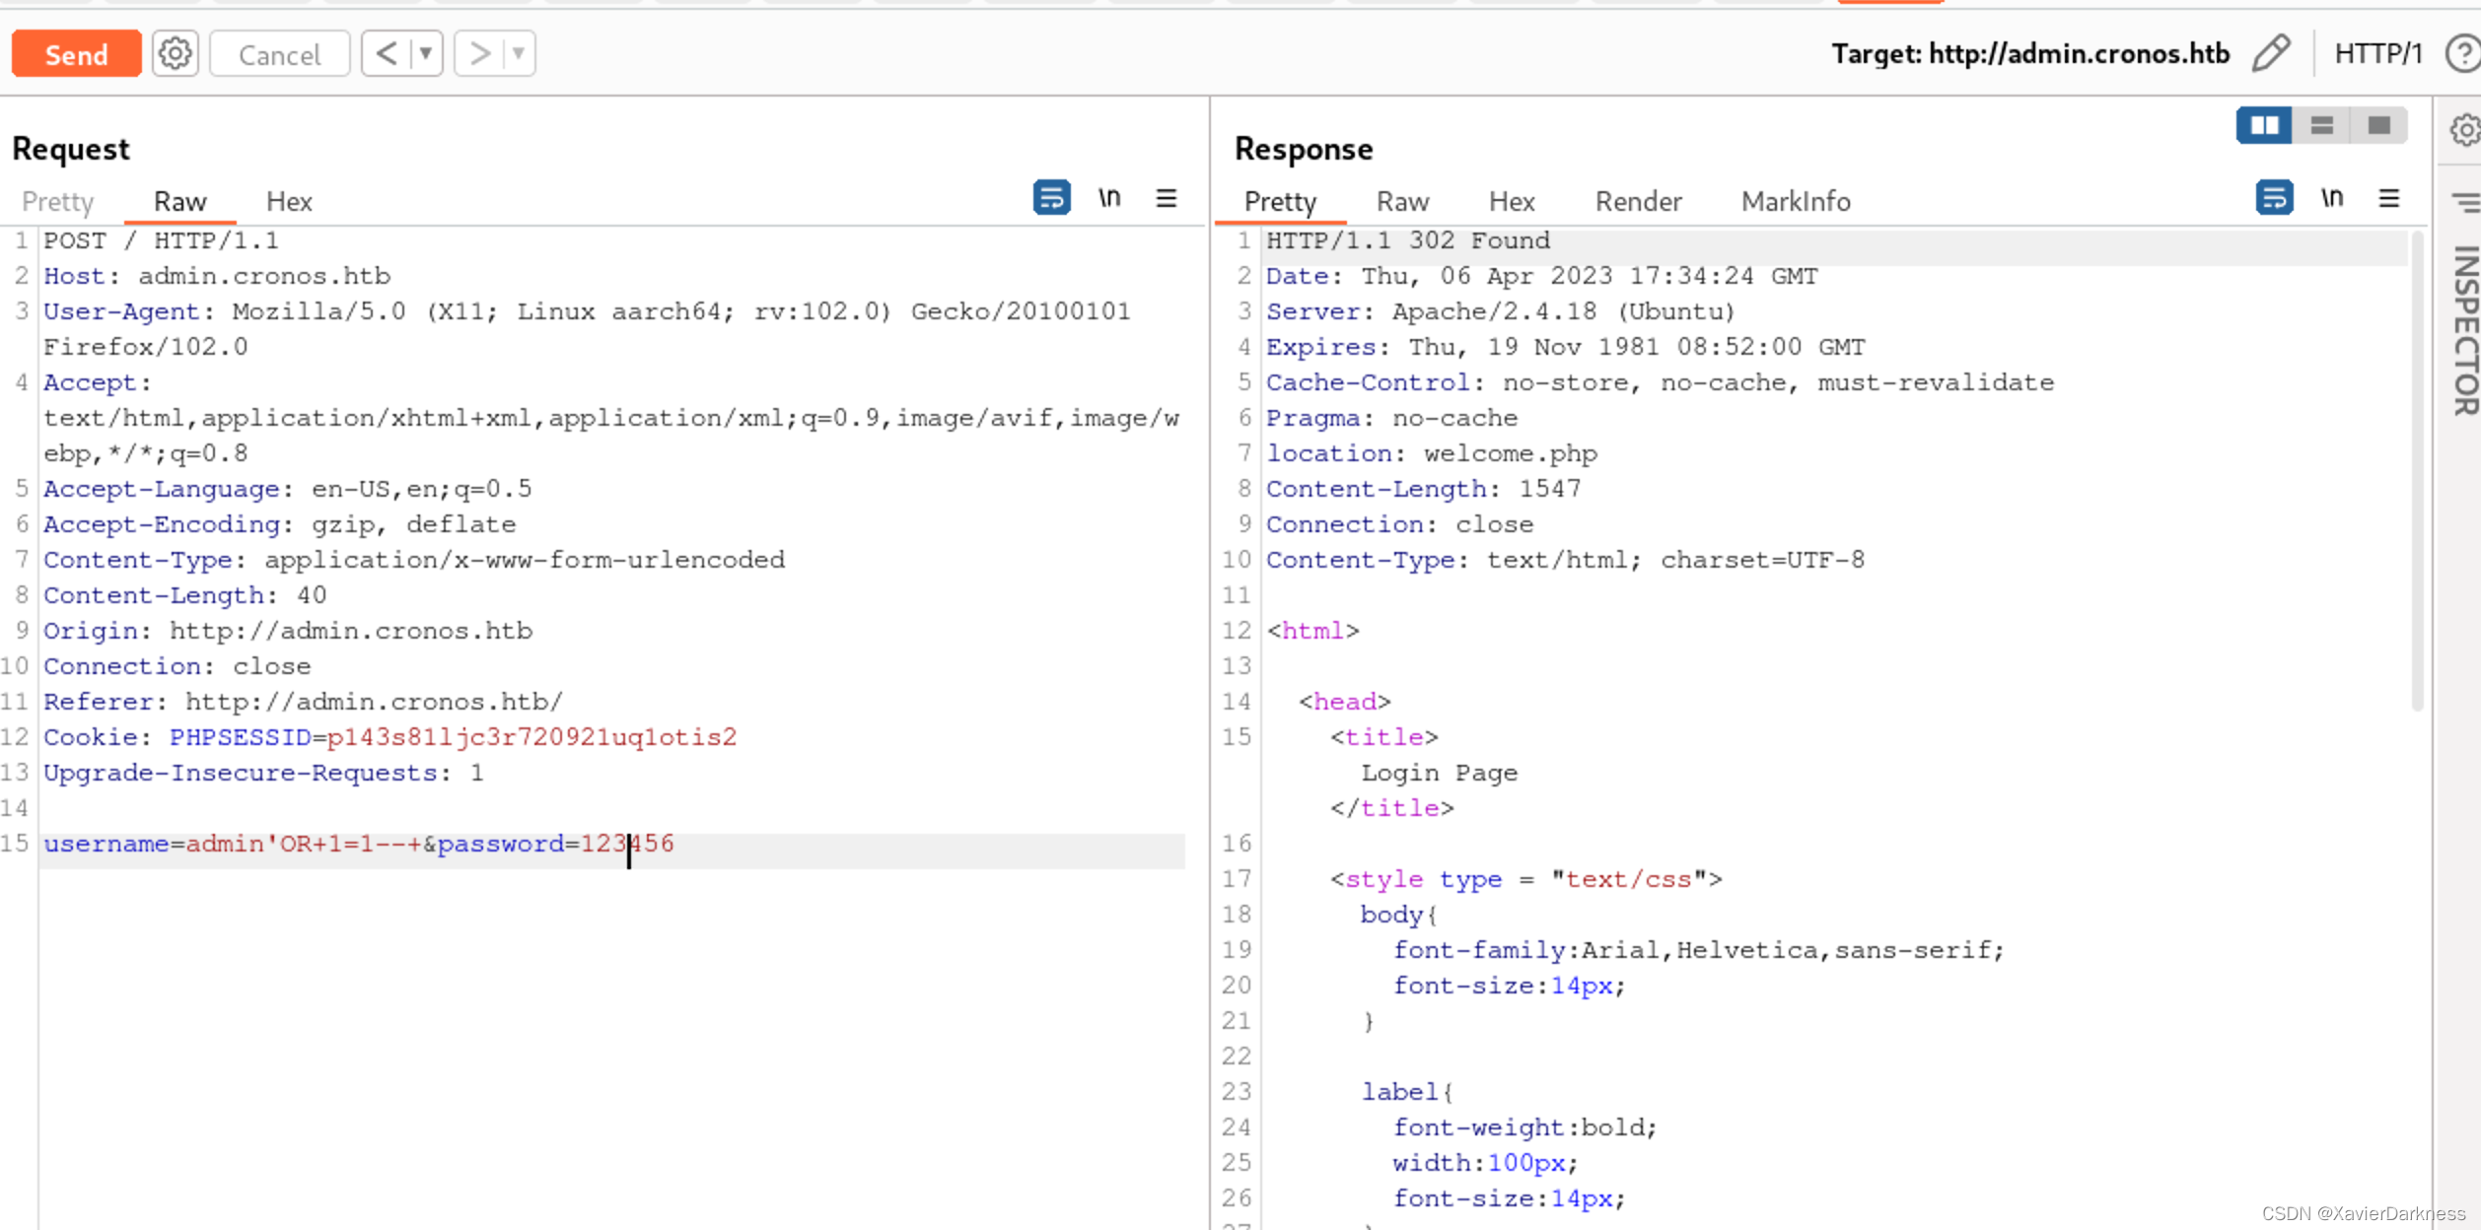This screenshot has height=1230, width=2481.
Task: Open the previous-history dropdown arrow
Action: (x=427, y=53)
